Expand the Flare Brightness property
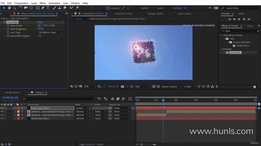 pos(5,29)
